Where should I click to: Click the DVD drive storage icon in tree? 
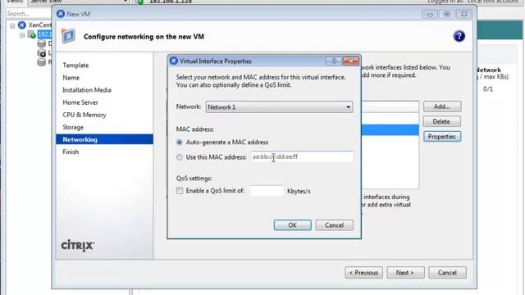[42, 52]
